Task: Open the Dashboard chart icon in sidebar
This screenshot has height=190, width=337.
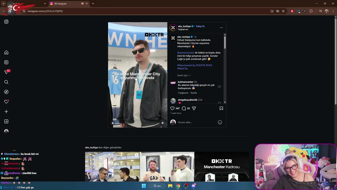Action: pyautogui.click(x=6, y=121)
